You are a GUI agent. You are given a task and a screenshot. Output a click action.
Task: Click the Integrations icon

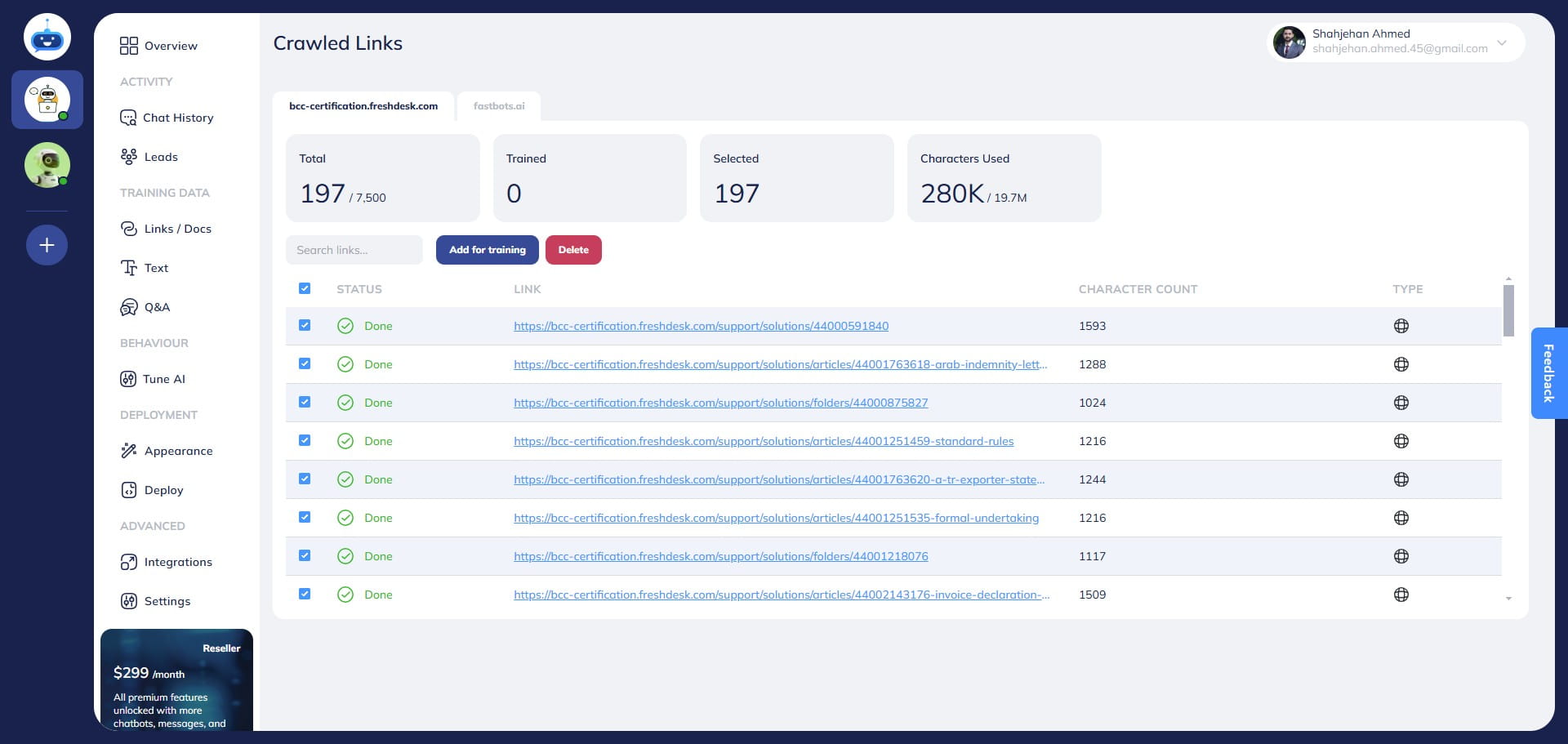(129, 562)
